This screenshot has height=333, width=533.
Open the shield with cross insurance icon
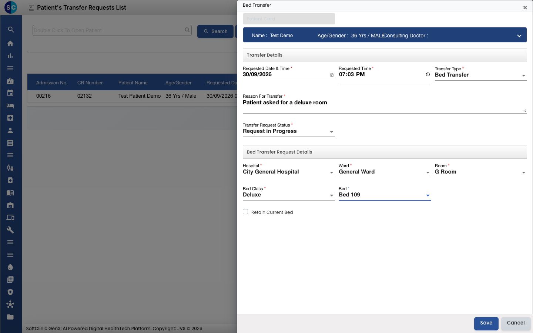pyautogui.click(x=10, y=292)
